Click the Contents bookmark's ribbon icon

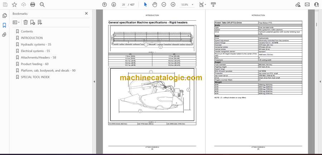click(x=17, y=31)
